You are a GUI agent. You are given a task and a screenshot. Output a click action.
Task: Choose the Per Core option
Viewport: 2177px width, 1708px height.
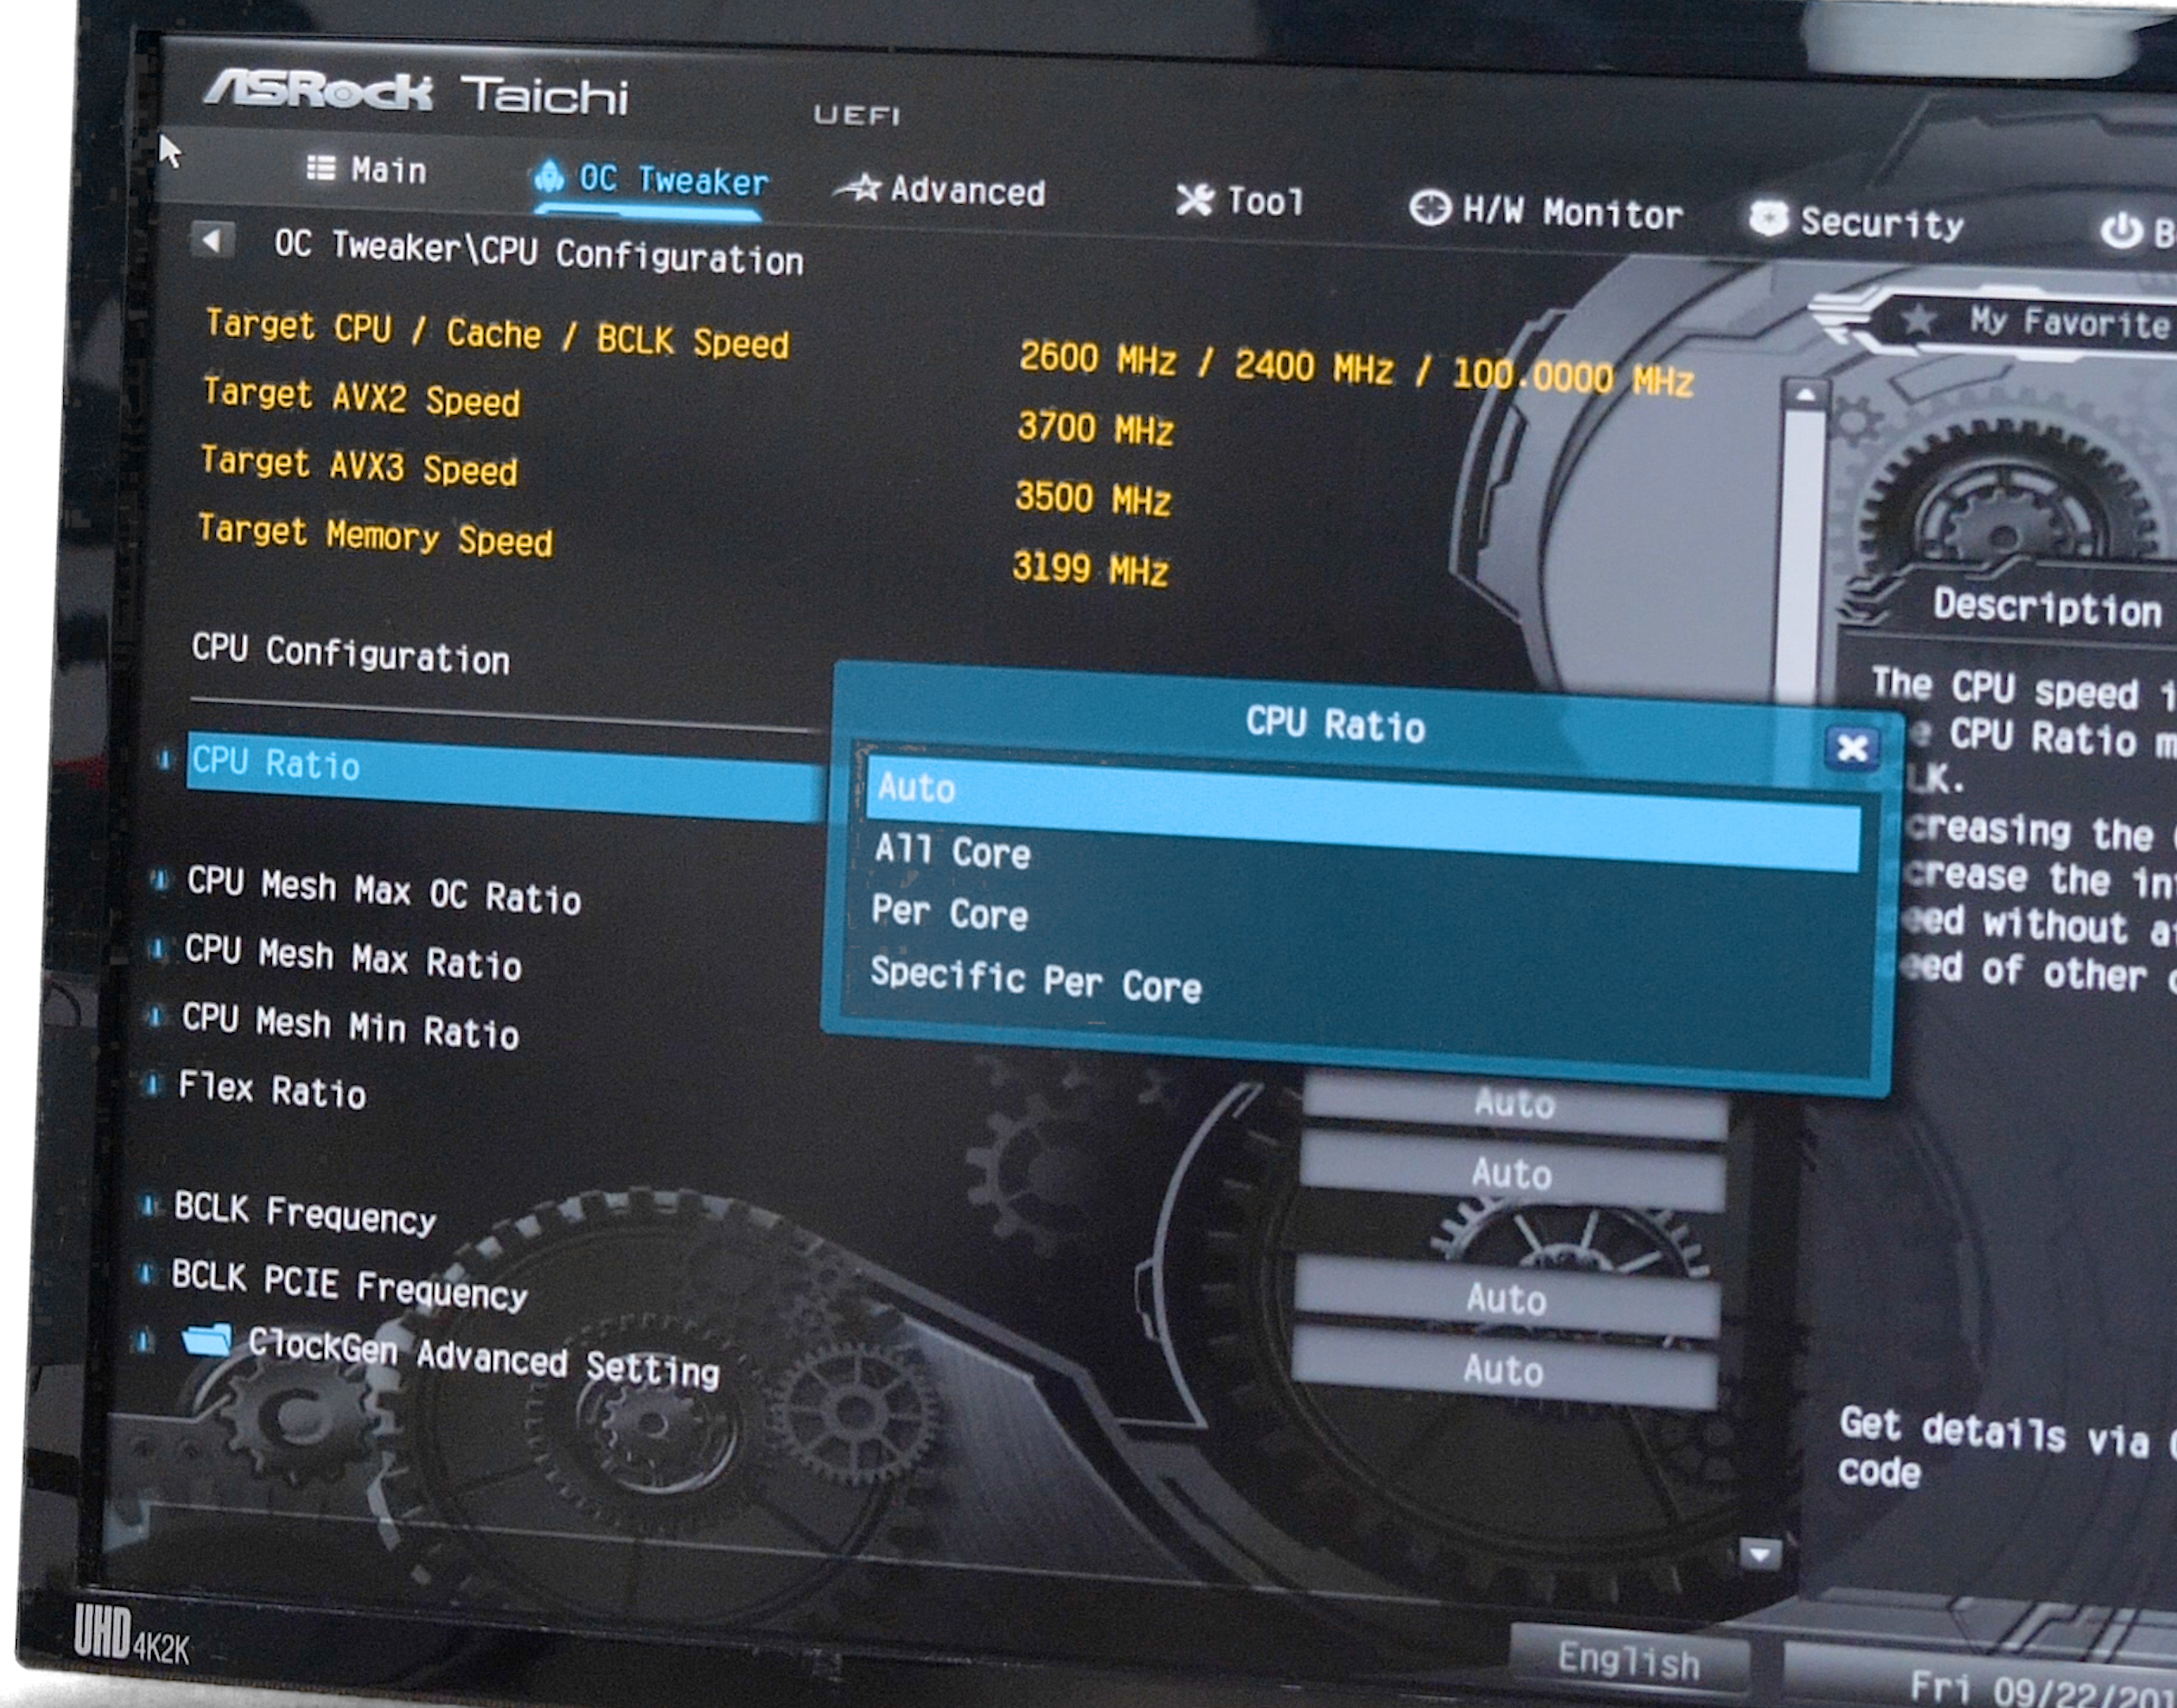949,913
